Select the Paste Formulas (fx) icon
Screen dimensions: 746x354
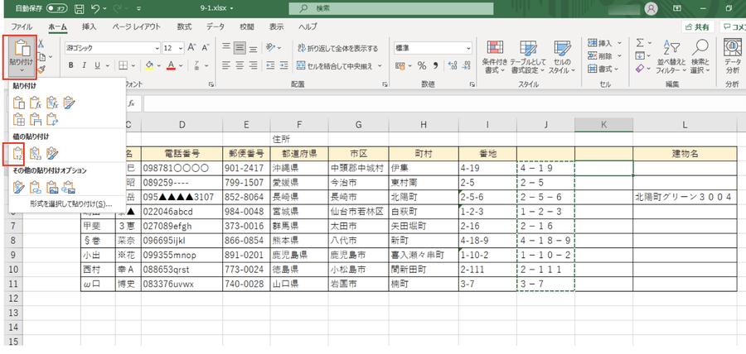(x=36, y=103)
